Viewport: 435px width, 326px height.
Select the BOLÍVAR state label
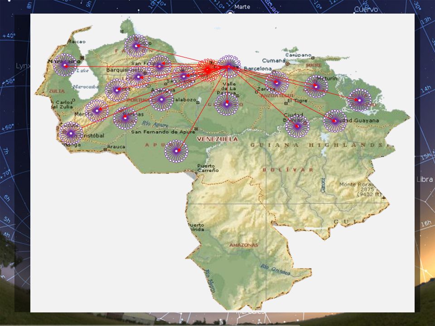pos(288,170)
